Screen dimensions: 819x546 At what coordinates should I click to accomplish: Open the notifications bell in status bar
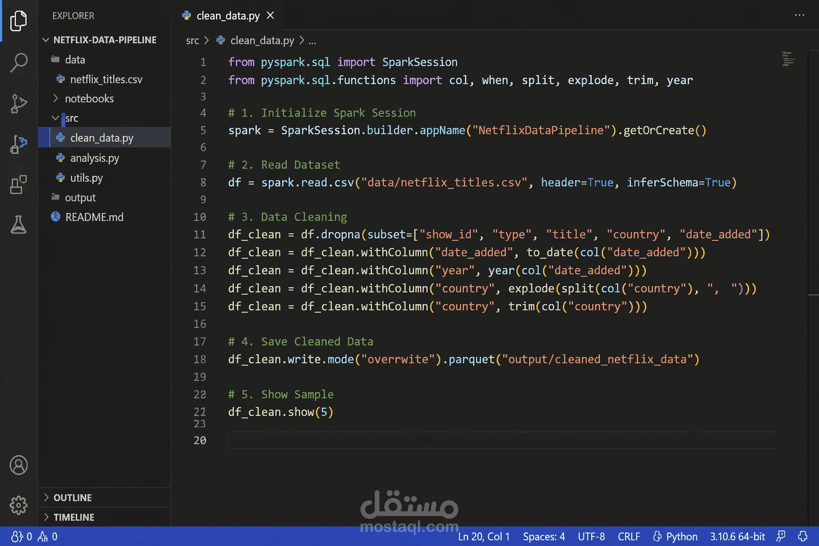802,536
